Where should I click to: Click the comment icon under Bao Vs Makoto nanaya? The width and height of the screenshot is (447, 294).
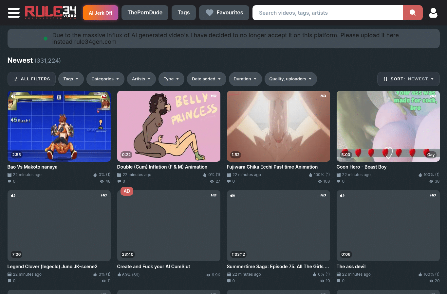point(9,181)
